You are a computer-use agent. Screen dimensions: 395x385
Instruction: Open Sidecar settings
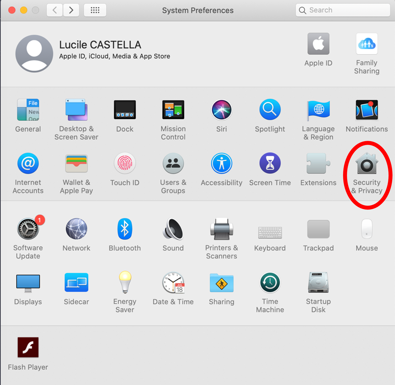click(76, 283)
